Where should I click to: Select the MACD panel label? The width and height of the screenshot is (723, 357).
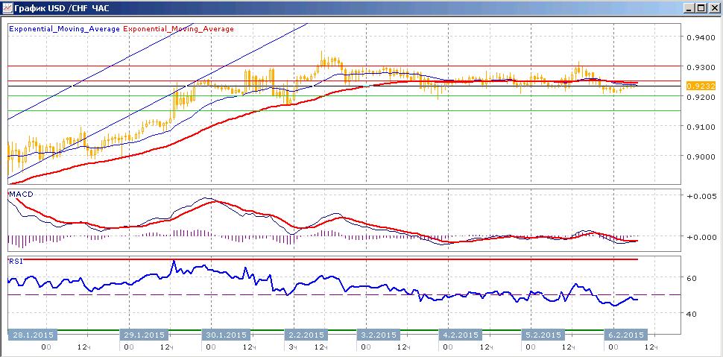[21, 195]
